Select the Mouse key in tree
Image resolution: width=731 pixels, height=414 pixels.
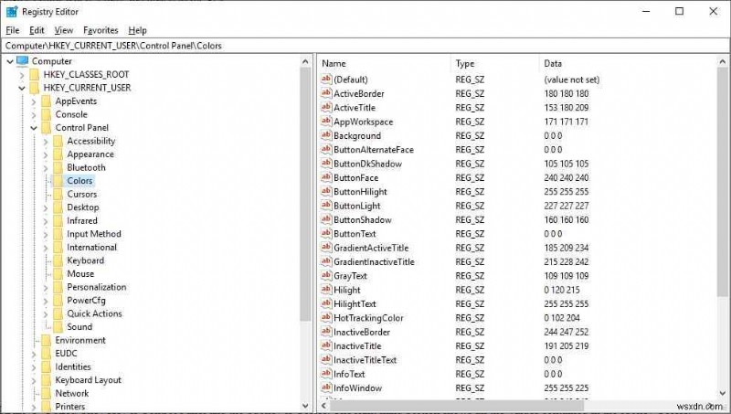(80, 273)
